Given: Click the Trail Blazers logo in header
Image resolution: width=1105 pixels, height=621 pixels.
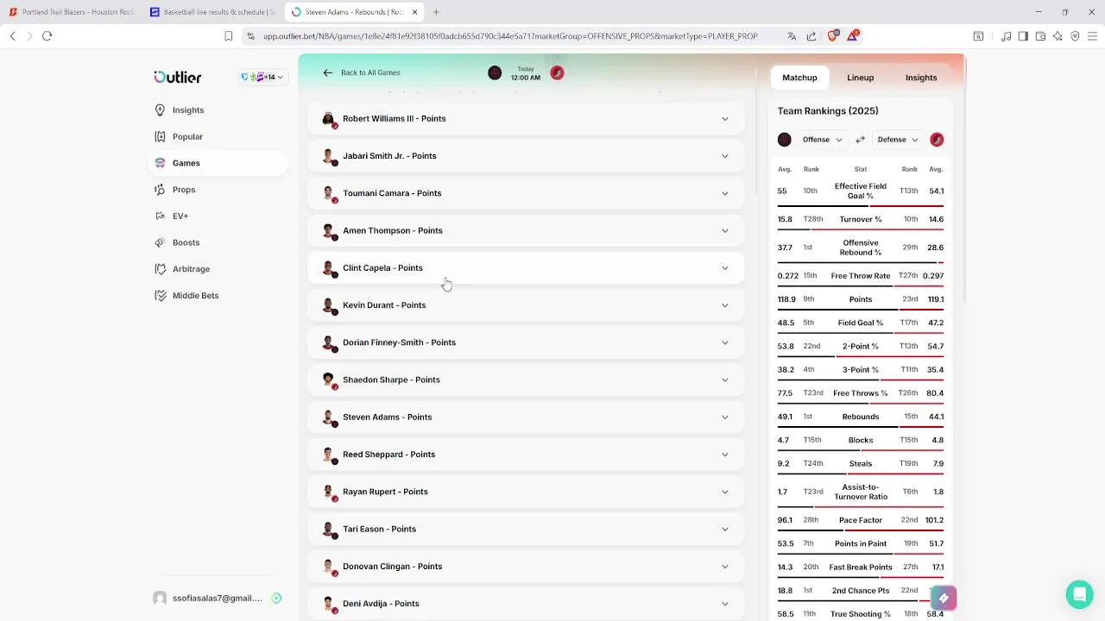Looking at the screenshot, I should pyautogui.click(x=557, y=73).
